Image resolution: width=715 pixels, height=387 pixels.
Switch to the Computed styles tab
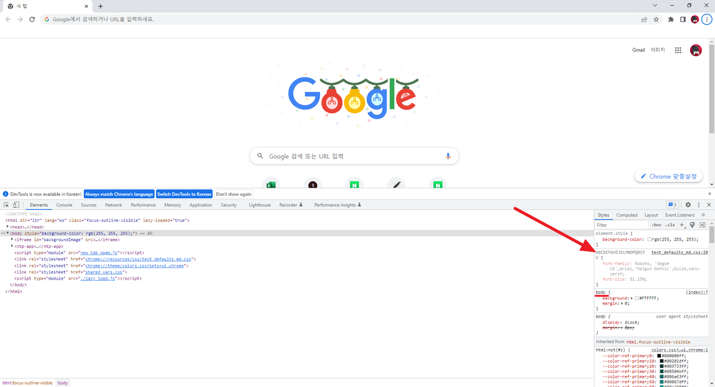(627, 215)
